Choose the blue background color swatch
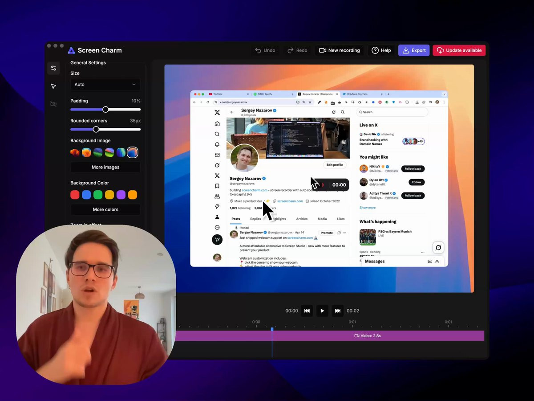Viewport: 534px width, 401px height. [x=86, y=195]
